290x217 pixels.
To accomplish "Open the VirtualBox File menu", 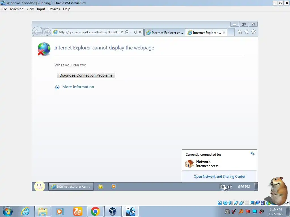I will tap(4, 9).
